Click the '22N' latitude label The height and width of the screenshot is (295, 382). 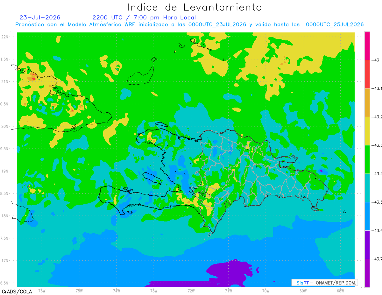pos(5,37)
